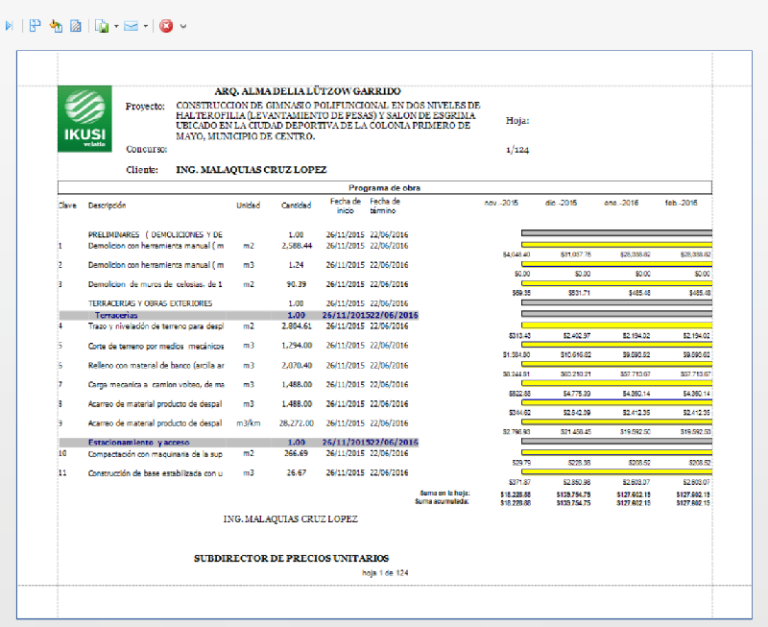768x627 pixels.
Task: Expand the export format dropdown arrow
Action: 116,26
